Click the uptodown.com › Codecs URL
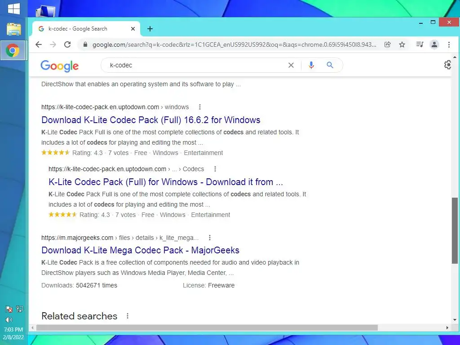The width and height of the screenshot is (460, 345). coord(126,169)
